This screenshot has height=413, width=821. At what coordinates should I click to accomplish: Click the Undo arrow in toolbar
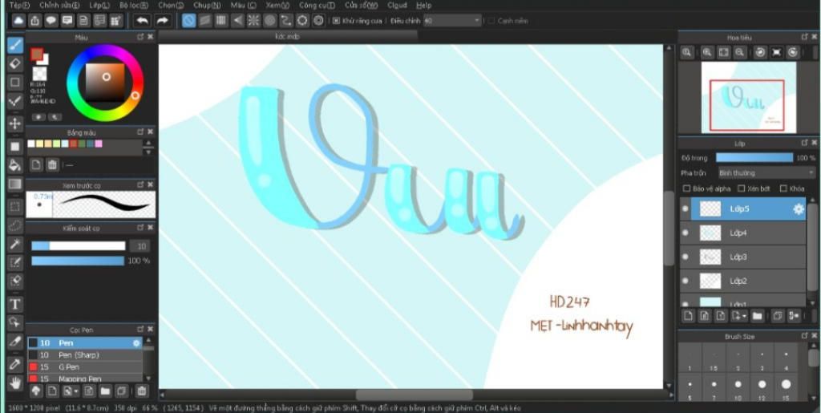(x=143, y=20)
